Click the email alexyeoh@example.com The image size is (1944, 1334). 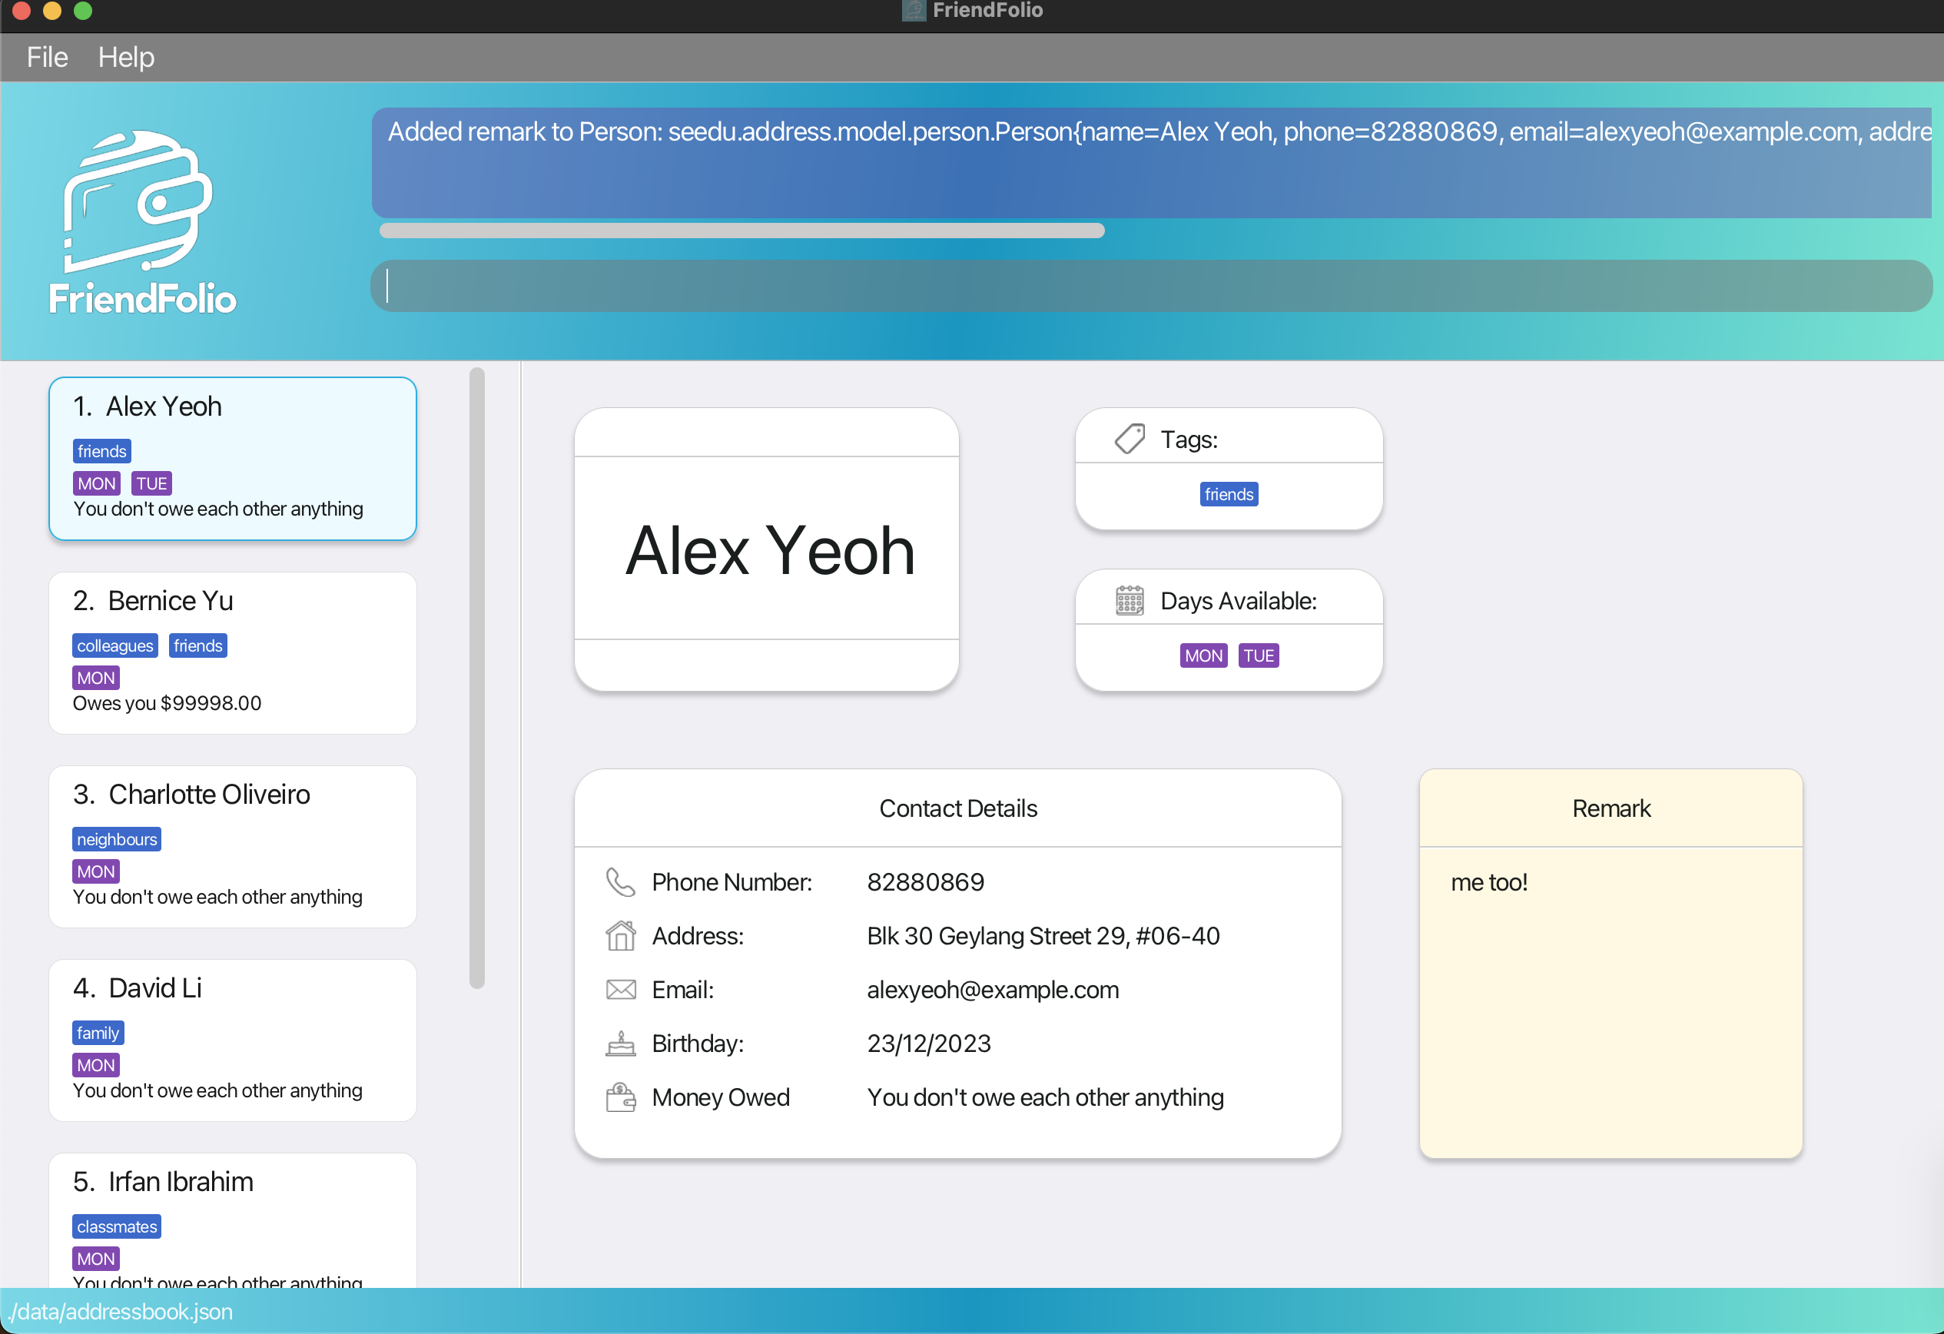tap(993, 991)
